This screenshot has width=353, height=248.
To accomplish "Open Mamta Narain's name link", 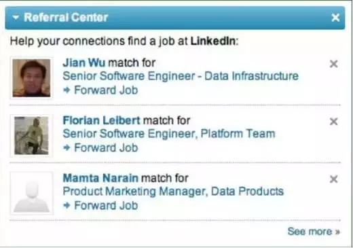I will pyautogui.click(x=100, y=178).
